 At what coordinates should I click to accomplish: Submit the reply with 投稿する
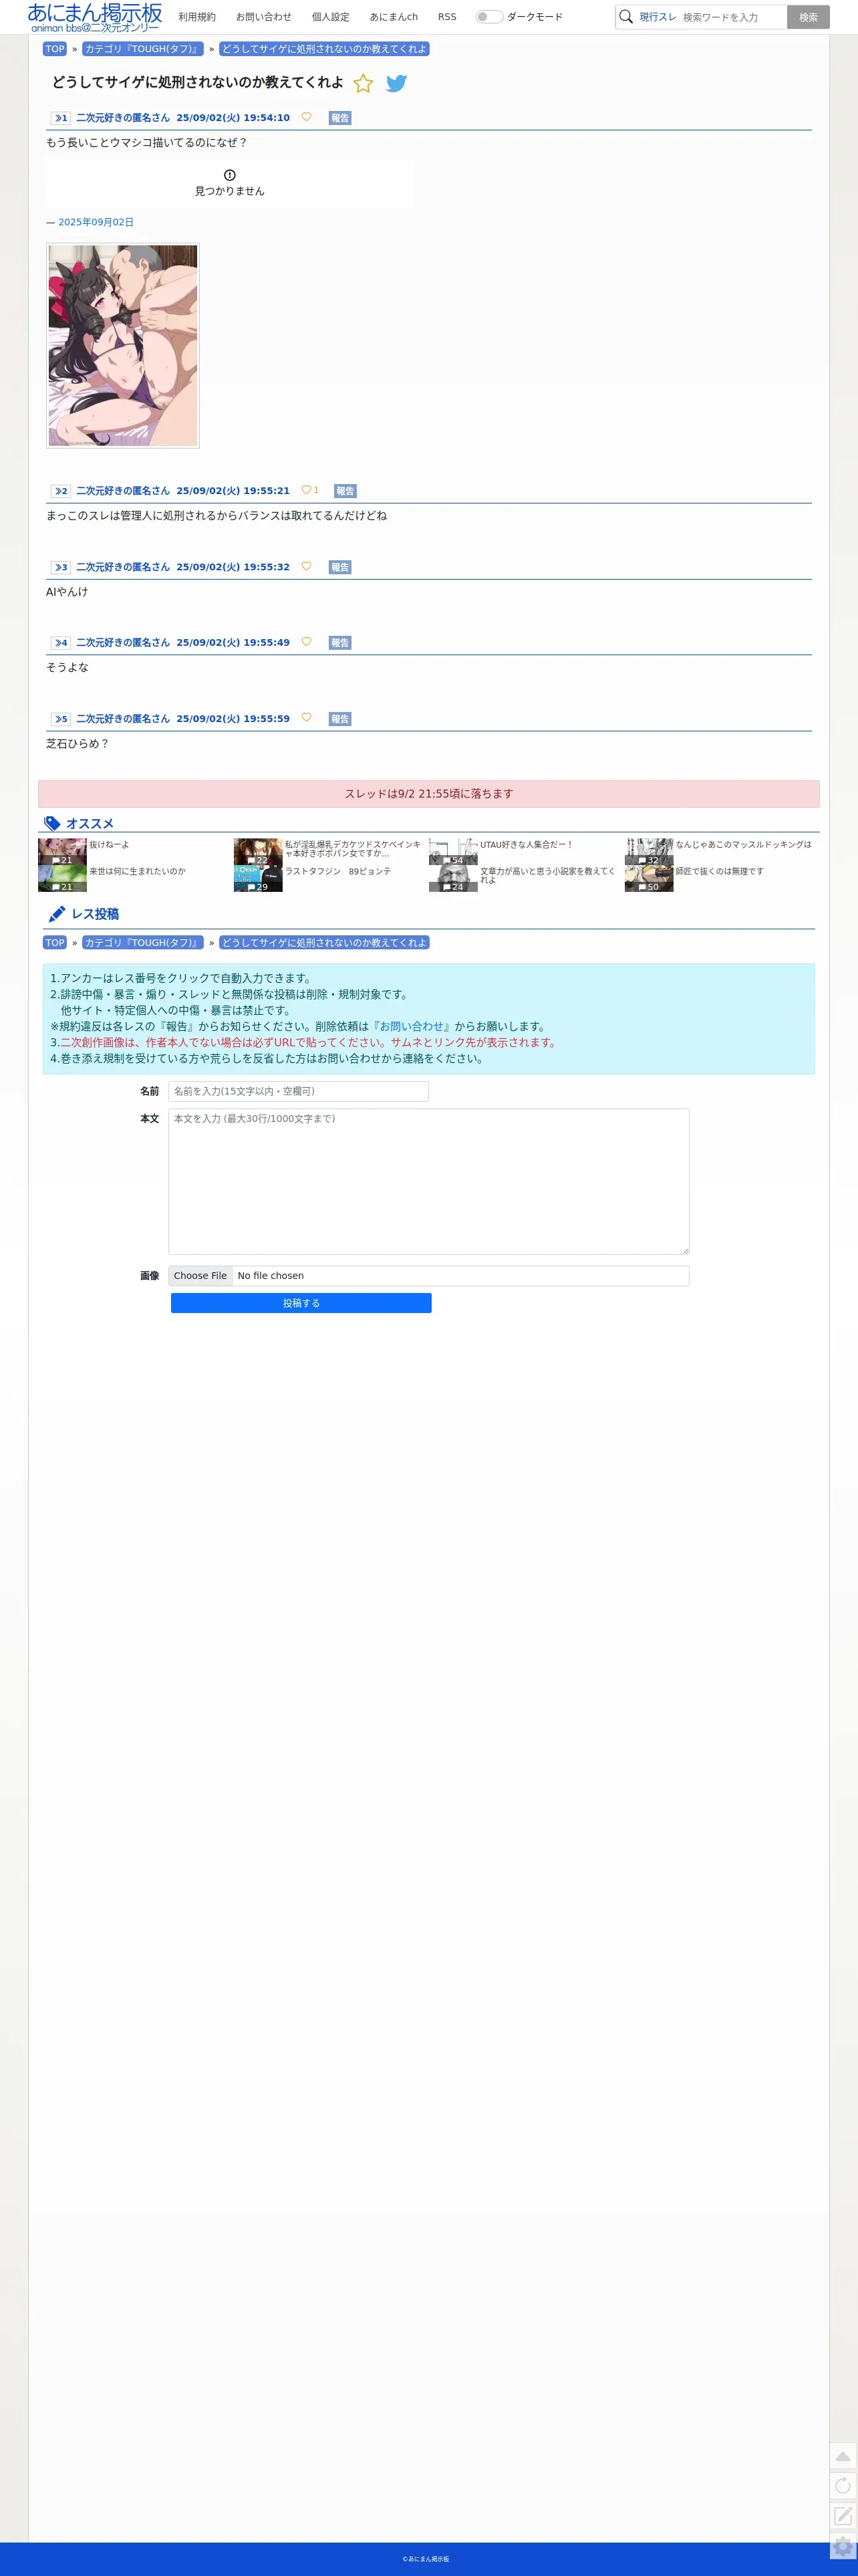click(301, 1303)
